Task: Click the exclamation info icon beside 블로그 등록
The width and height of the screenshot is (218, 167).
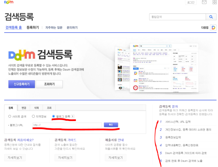Action: (73, 117)
